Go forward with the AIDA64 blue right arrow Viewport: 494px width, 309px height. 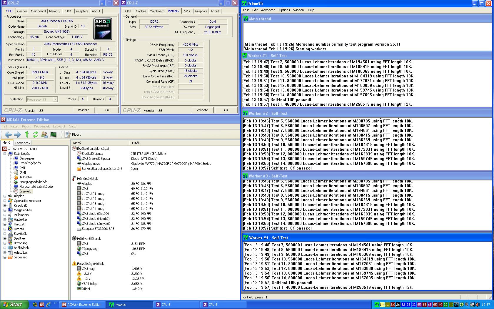17,134
